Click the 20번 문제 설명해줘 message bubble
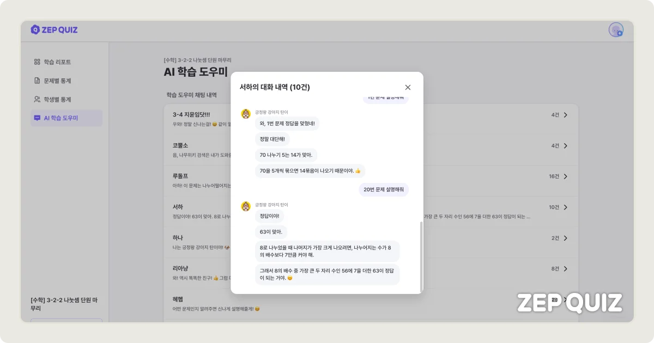The image size is (654, 343). (x=383, y=189)
